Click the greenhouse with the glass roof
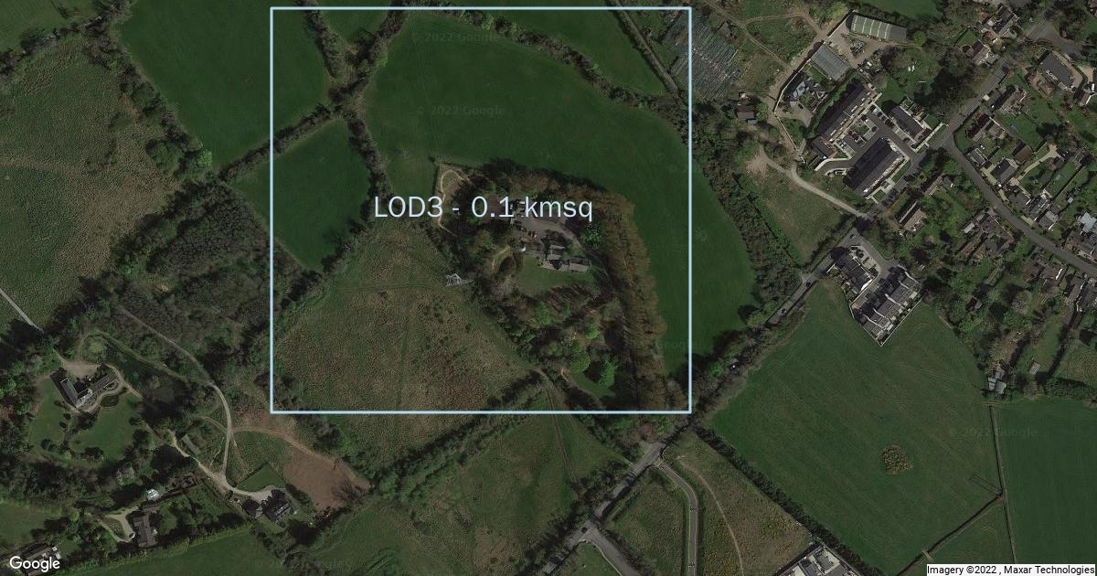The width and height of the screenshot is (1097, 576). [877, 28]
